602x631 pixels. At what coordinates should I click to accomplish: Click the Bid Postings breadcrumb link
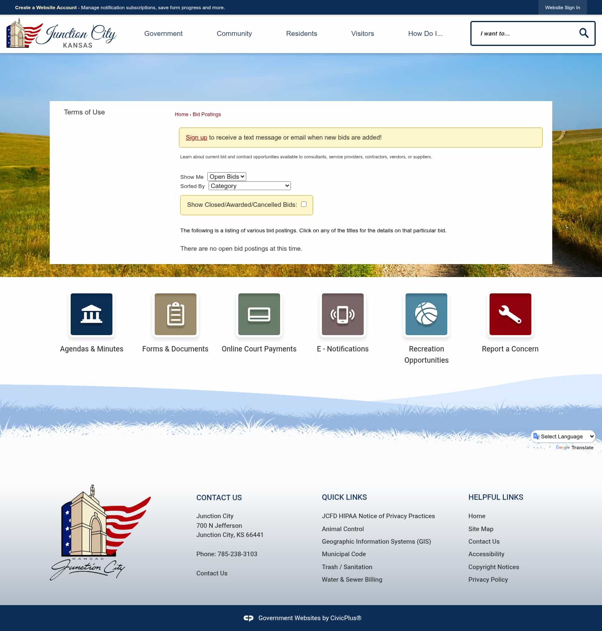(207, 114)
